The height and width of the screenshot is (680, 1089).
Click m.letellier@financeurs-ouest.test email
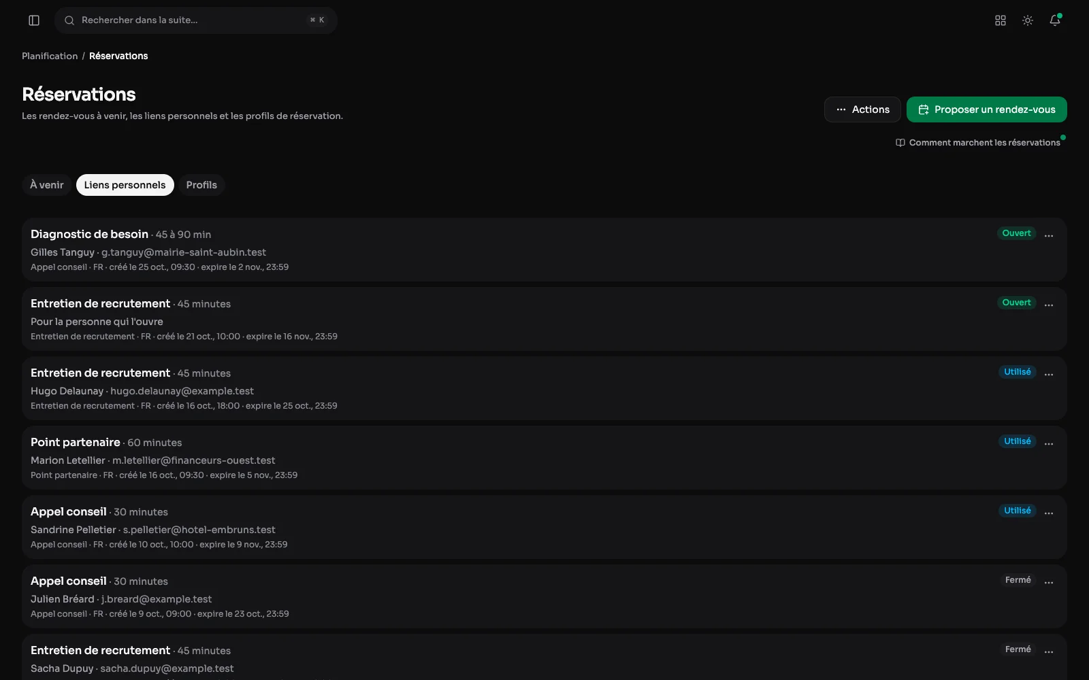pyautogui.click(x=194, y=460)
